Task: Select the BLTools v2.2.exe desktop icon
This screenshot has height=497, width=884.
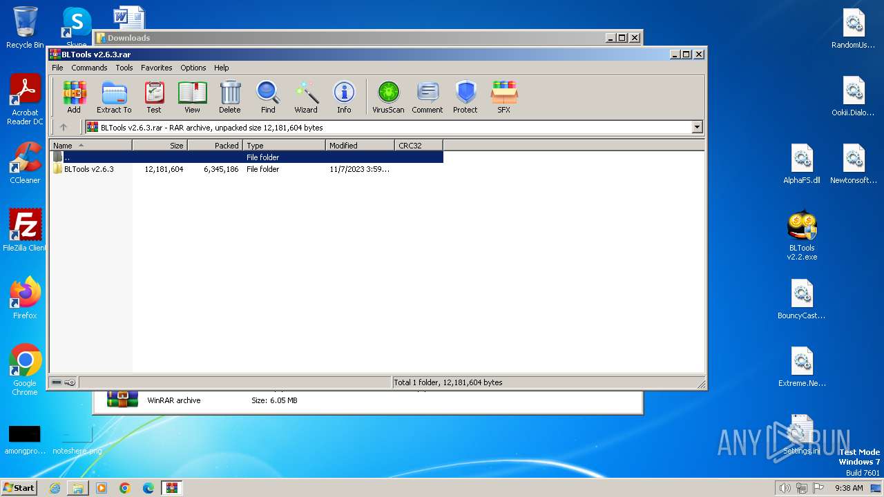Action: (802, 235)
